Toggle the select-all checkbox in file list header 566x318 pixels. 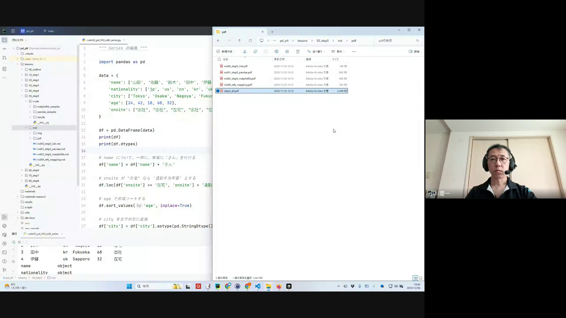click(x=219, y=59)
